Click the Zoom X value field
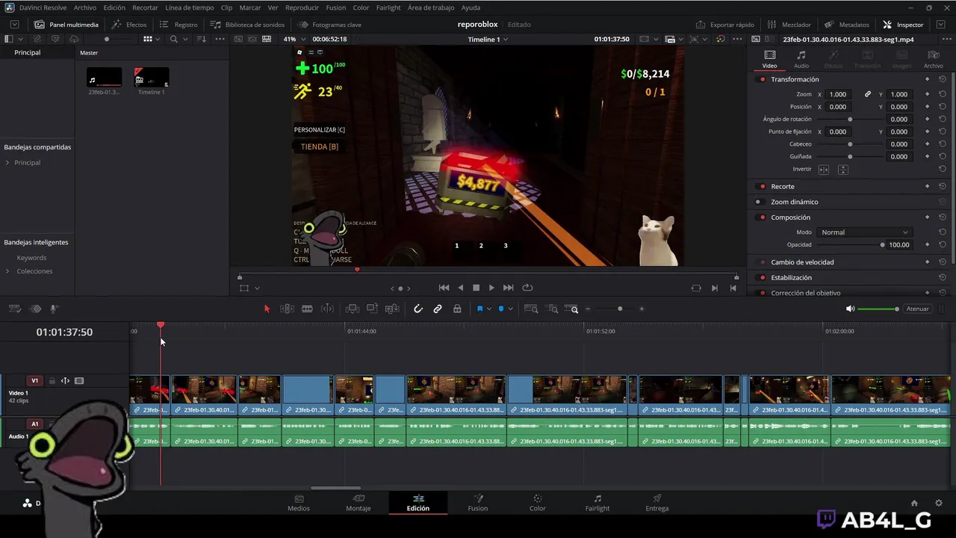This screenshot has height=538, width=956. [838, 94]
